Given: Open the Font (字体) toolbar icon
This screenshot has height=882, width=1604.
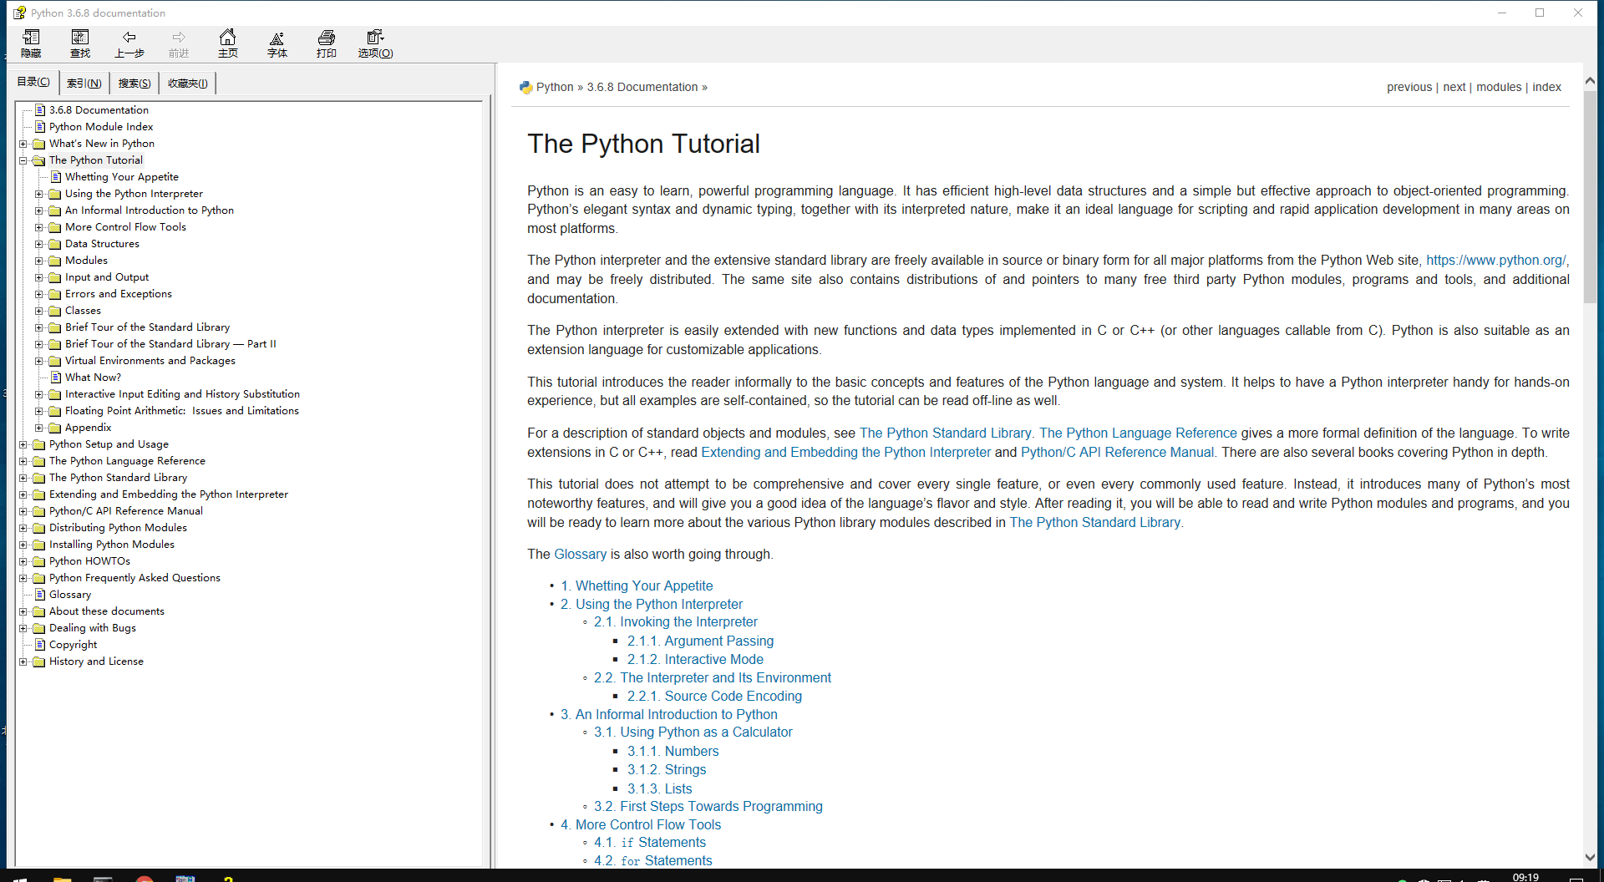Looking at the screenshot, I should click(x=277, y=43).
